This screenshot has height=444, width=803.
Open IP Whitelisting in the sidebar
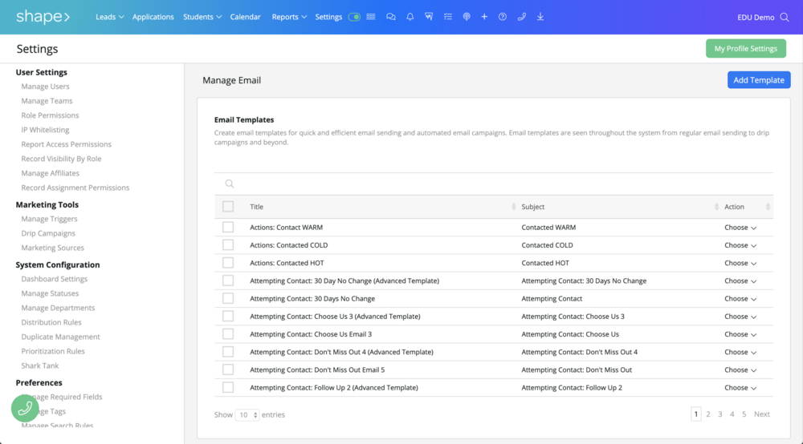coord(45,130)
